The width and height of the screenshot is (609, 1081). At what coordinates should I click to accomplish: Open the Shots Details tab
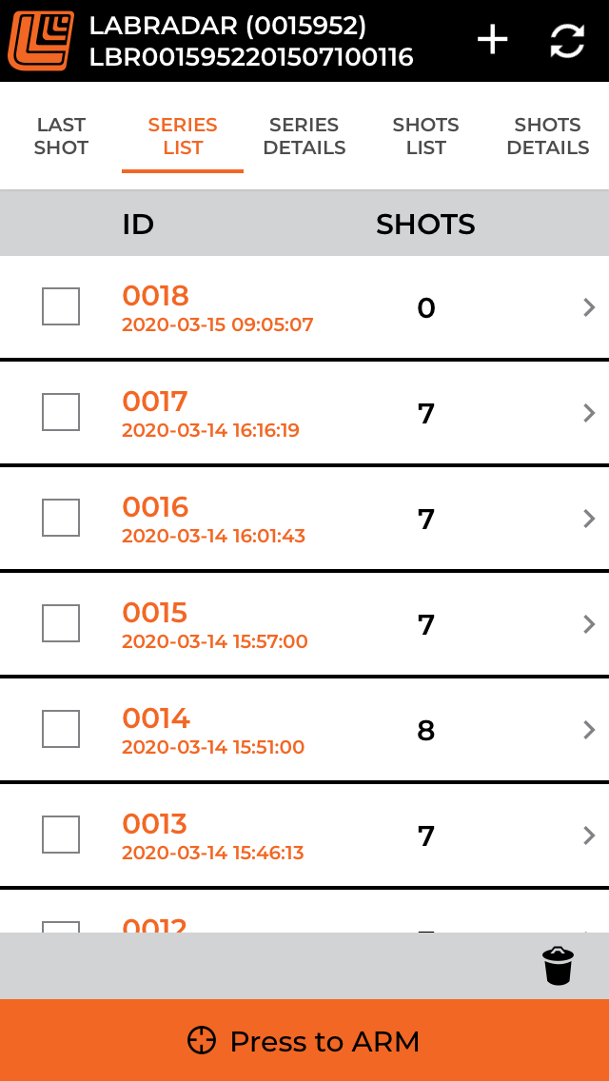547,136
